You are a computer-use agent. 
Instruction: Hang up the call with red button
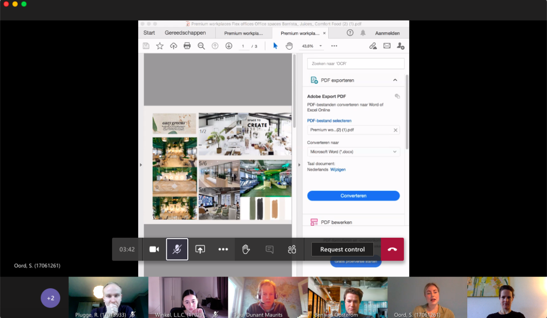coord(392,249)
